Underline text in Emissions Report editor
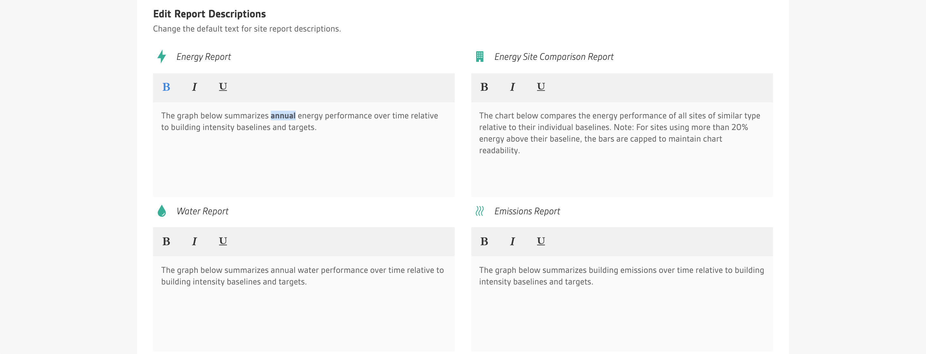This screenshot has width=926, height=354. click(x=541, y=241)
